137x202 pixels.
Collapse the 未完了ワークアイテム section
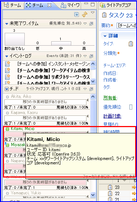pos(7,24)
